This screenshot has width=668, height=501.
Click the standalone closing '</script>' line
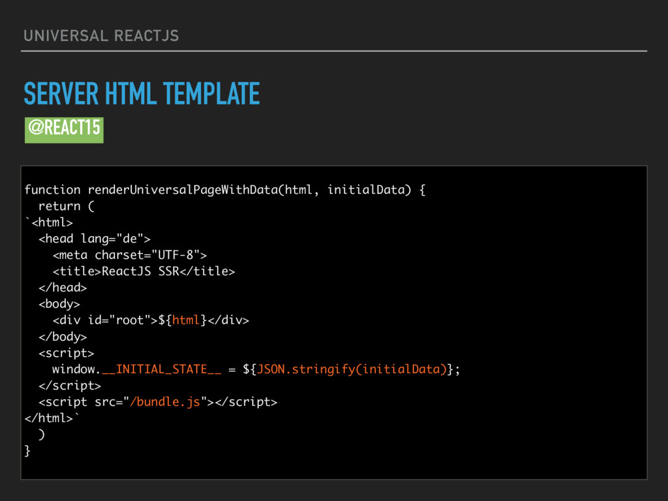[69, 386]
